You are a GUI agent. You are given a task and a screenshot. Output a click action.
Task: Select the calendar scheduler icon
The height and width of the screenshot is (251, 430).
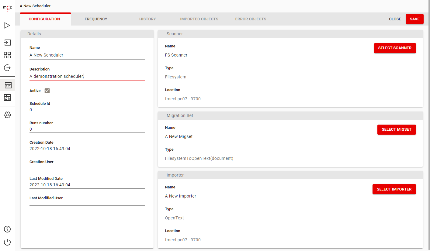[8, 85]
